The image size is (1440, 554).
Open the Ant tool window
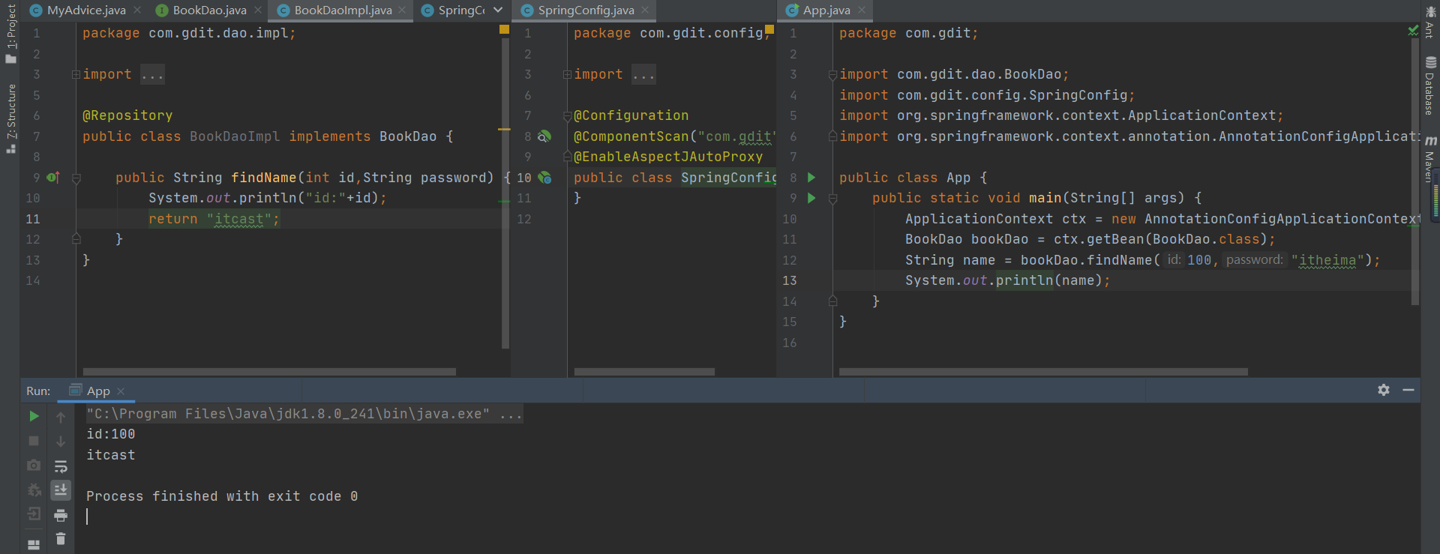tap(1430, 21)
